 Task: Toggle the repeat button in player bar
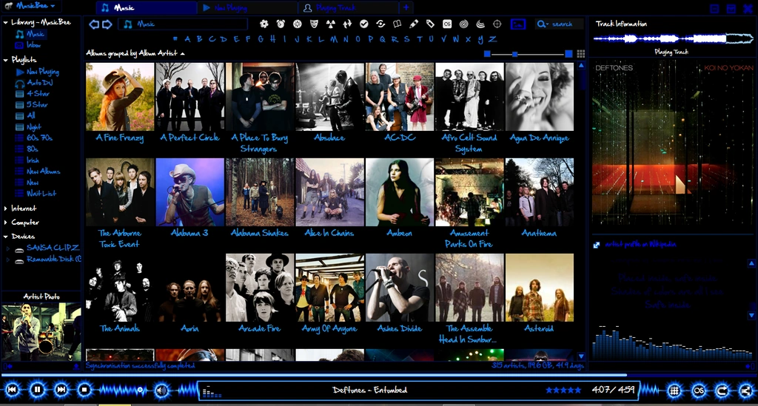(x=722, y=390)
